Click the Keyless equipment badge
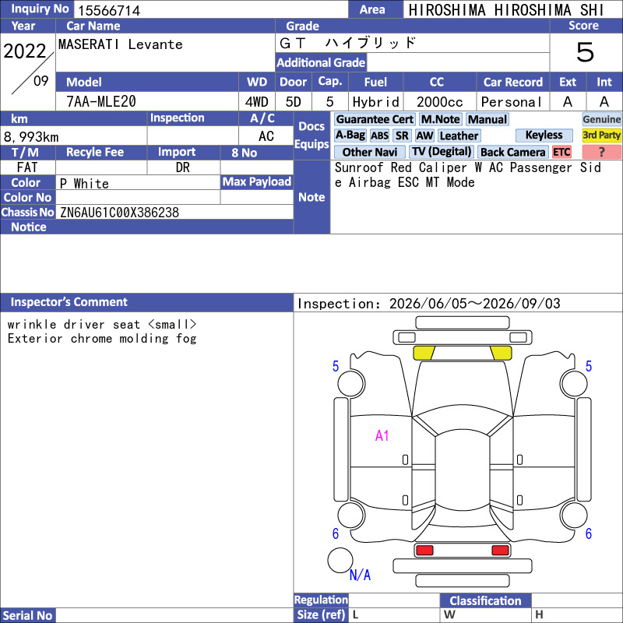The image size is (623, 623). 544,135
